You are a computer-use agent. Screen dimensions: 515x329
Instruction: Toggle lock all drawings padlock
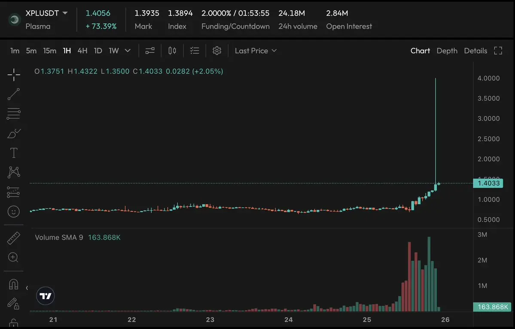coord(13,323)
